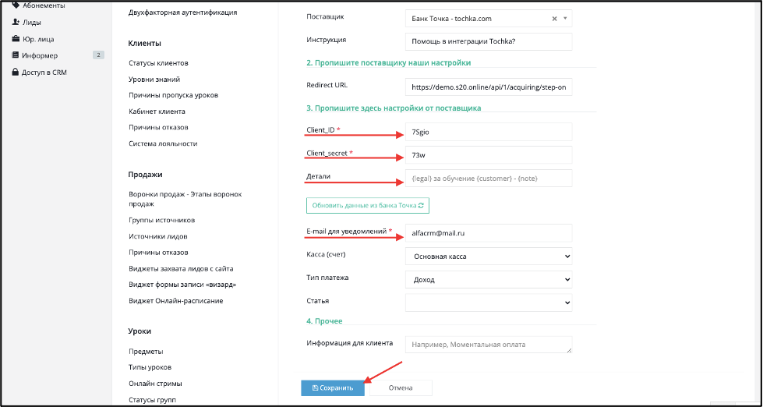Screen dimensions: 763x407
Task: Click the Информация для клиента textarea
Action: [489, 344]
